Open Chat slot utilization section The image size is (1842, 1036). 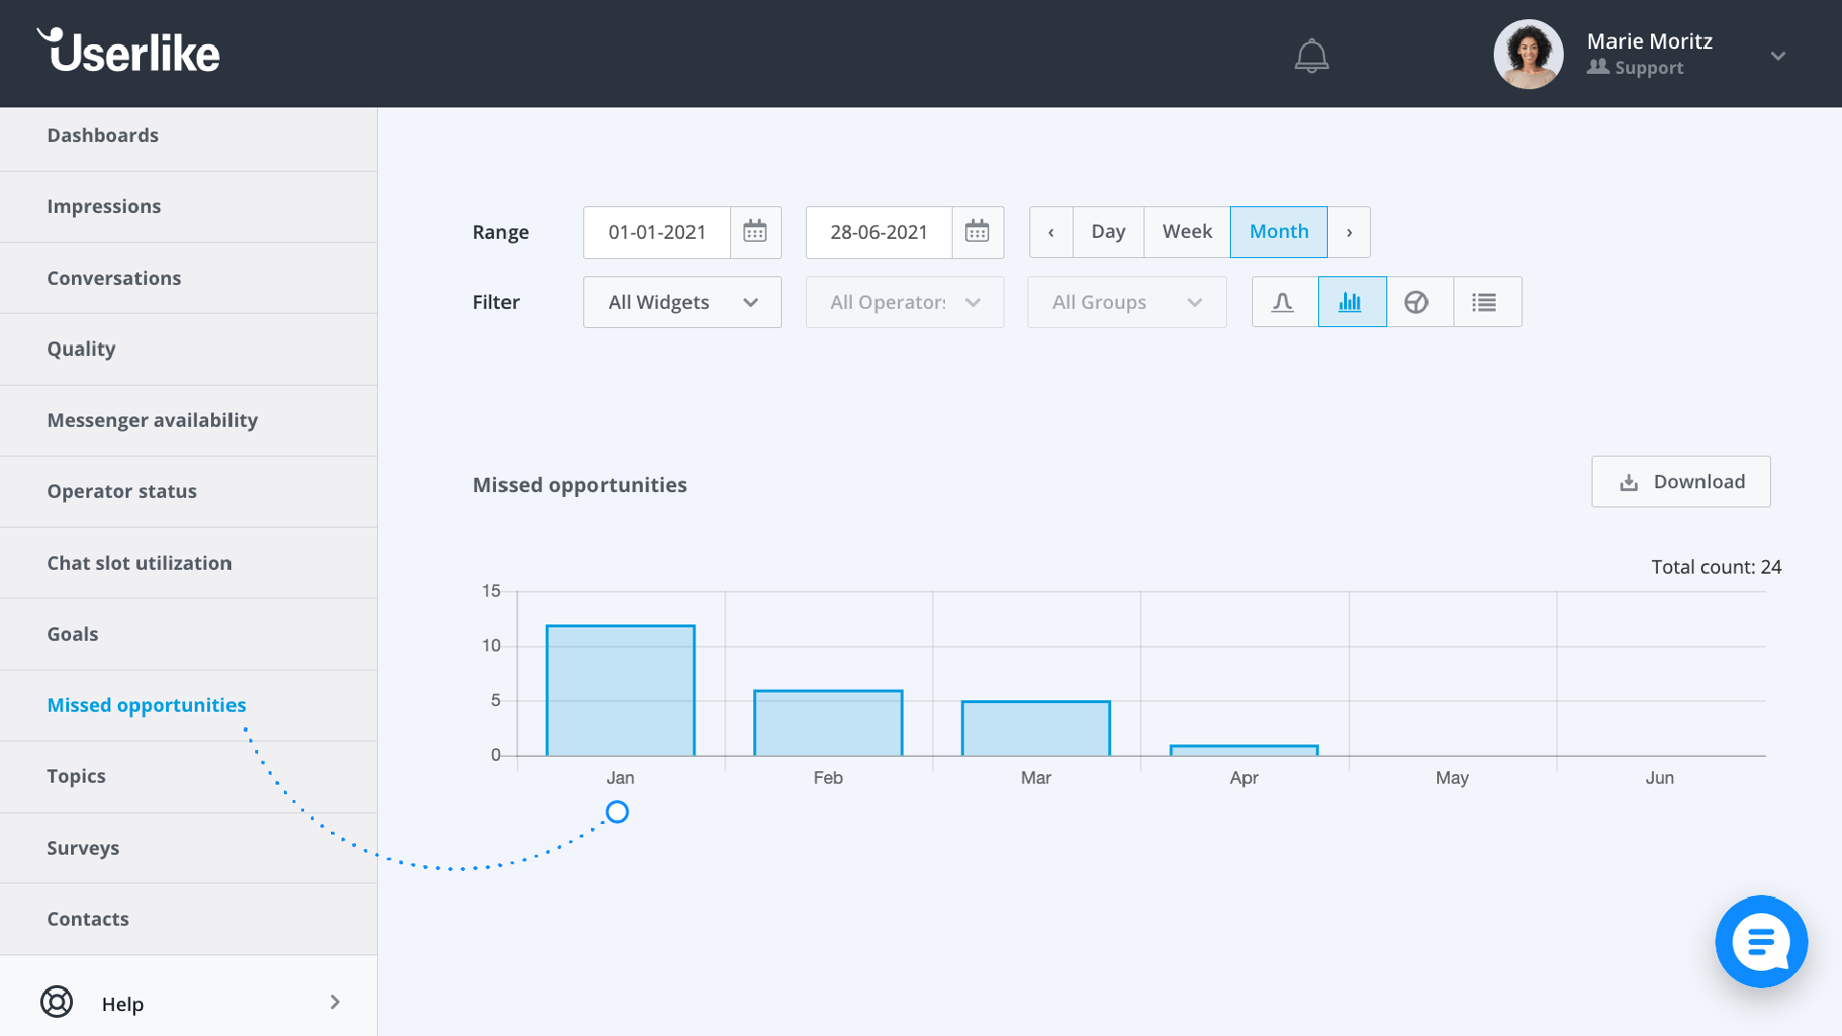(188, 563)
